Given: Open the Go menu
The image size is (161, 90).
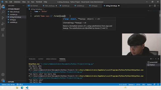Looking at the screenshot, I should (28, 2).
